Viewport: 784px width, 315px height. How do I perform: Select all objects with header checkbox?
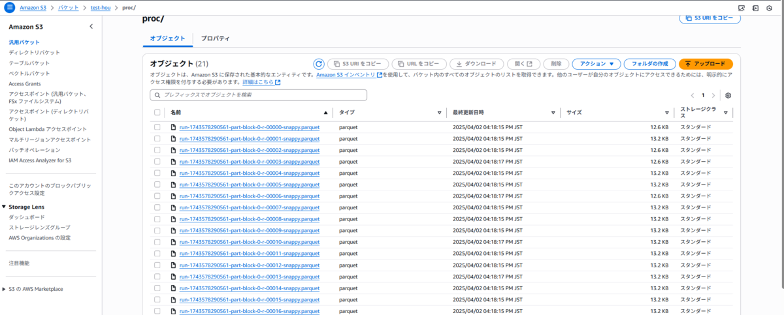(x=157, y=112)
